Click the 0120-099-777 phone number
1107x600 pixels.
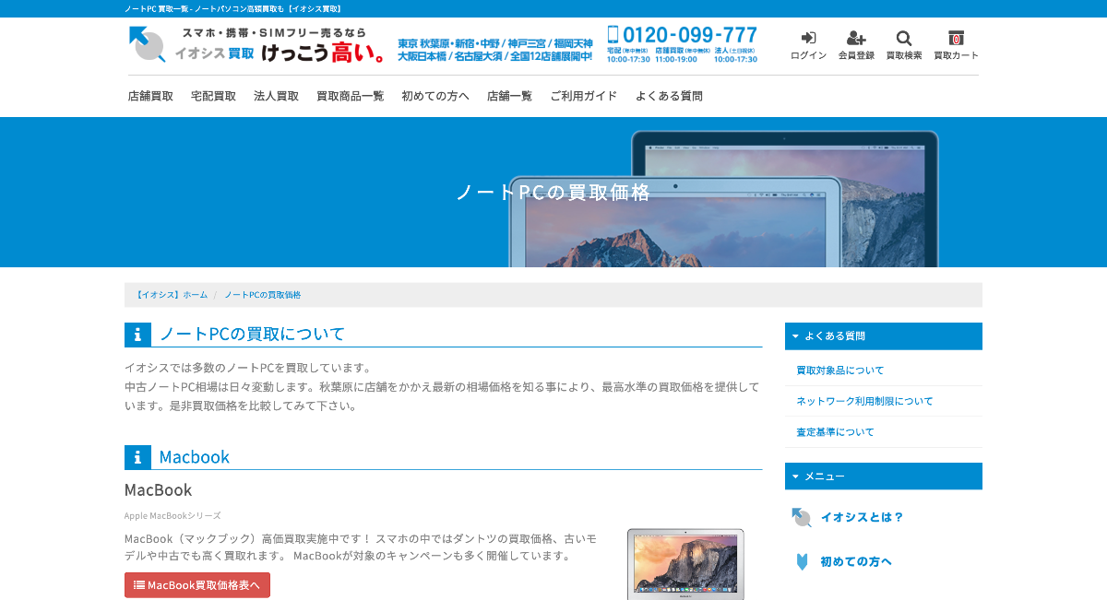tap(690, 35)
